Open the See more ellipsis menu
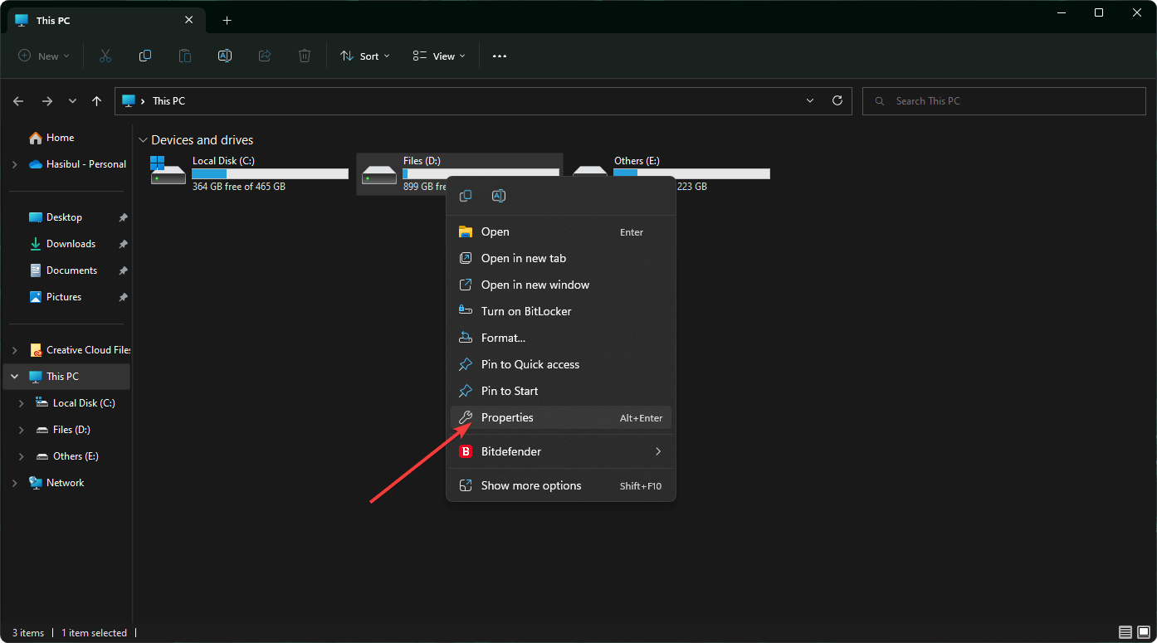Image resolution: width=1157 pixels, height=643 pixels. (499, 56)
